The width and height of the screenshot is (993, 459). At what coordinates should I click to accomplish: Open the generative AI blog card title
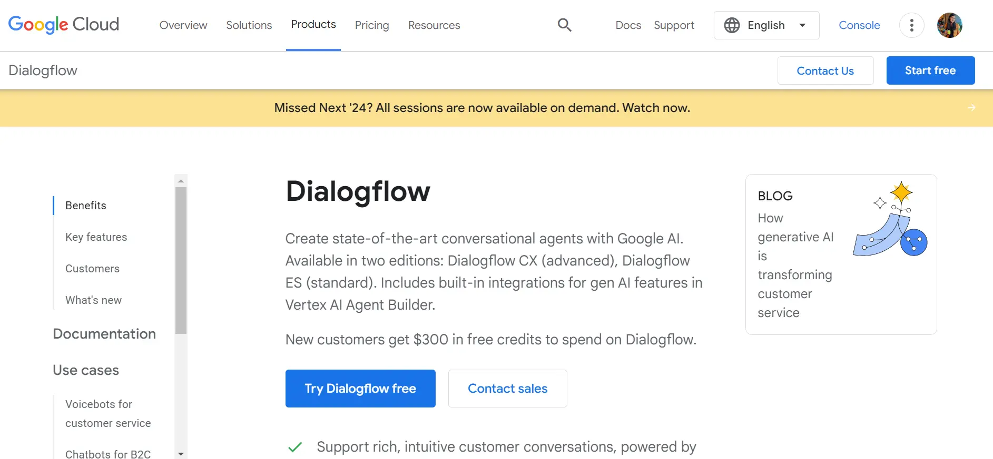click(x=795, y=266)
